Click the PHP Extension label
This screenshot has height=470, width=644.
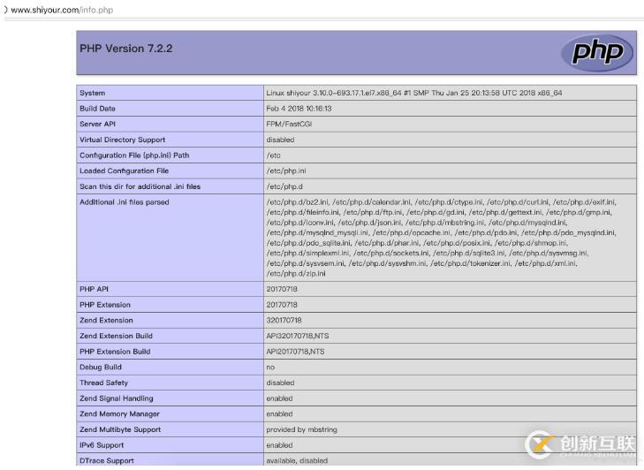point(105,305)
